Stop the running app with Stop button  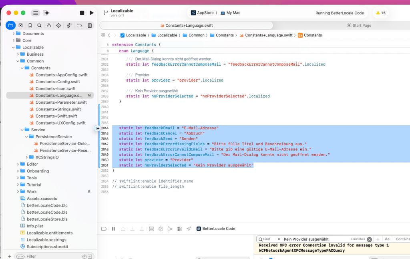click(82, 13)
